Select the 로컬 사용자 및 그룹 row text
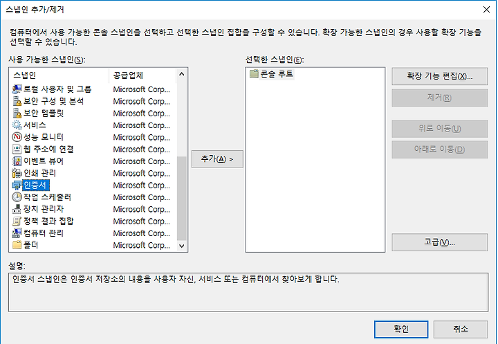Viewport: 498px width, 344px height. pos(57,89)
